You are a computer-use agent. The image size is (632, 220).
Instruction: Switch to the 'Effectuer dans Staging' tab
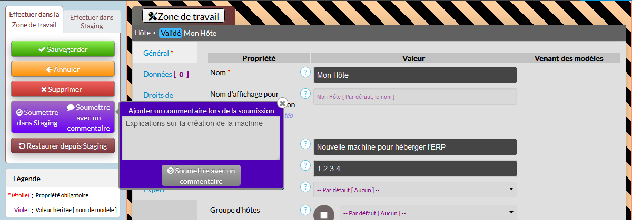92,22
